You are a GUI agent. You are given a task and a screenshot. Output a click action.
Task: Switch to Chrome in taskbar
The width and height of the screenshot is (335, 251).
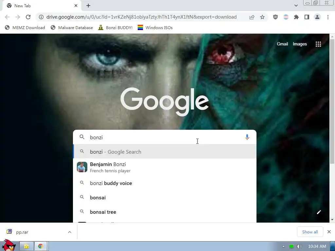pos(41,246)
